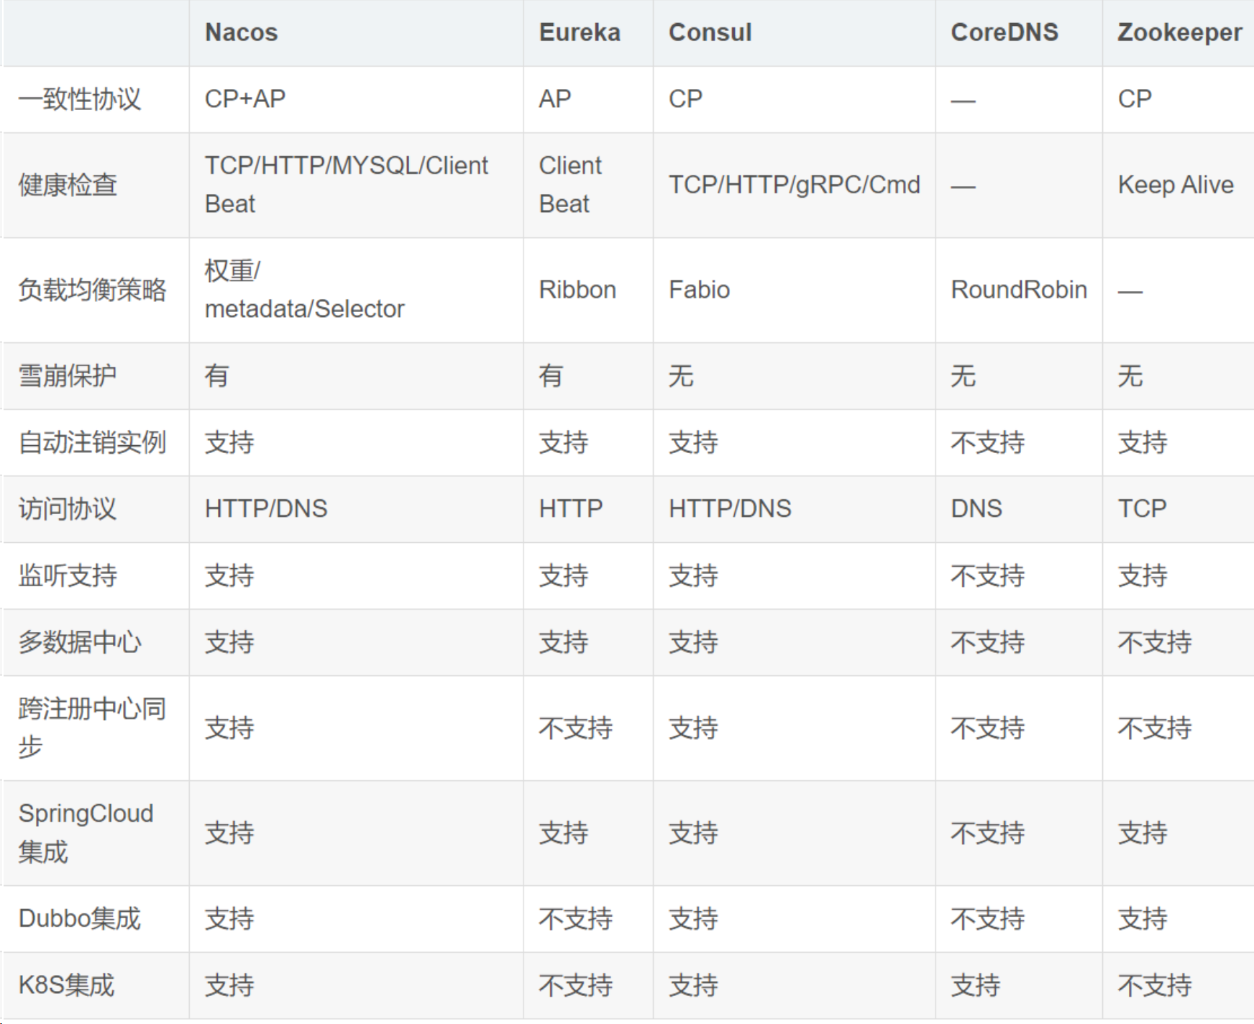Select the Zookeeper column header
1254x1024 pixels.
coord(1179,32)
